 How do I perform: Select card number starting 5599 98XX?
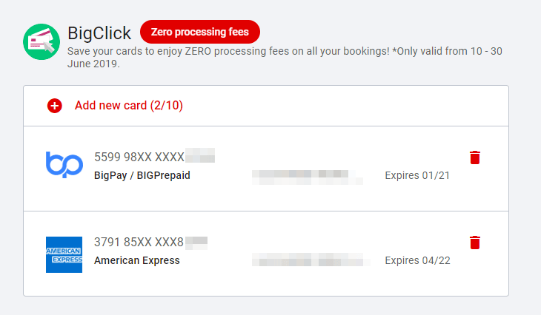(139, 157)
